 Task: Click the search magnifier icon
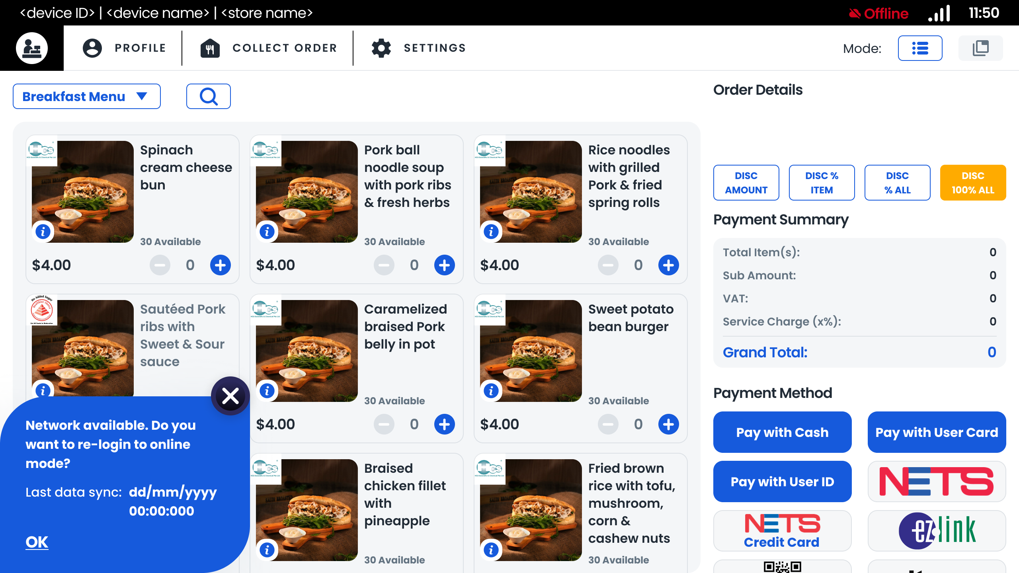pos(208,96)
